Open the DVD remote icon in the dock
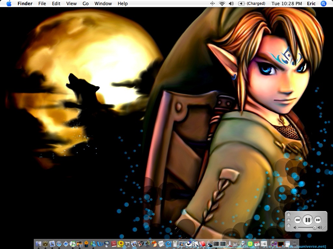This screenshot has height=249, width=333. coord(175,244)
